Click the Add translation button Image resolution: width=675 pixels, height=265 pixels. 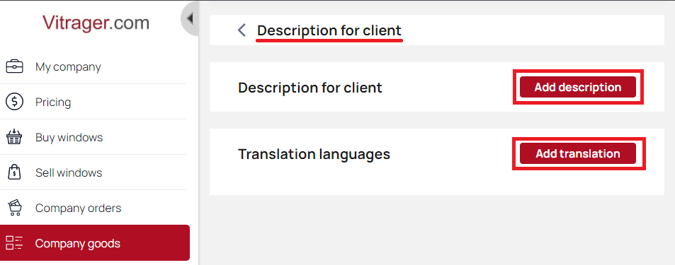click(578, 154)
